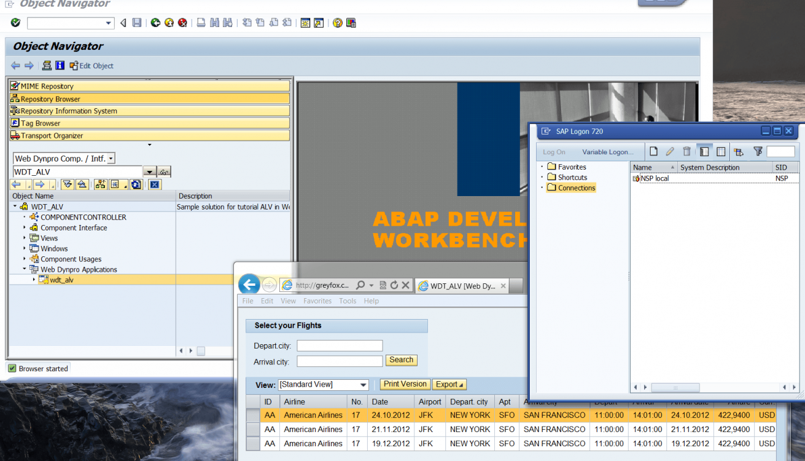Expand the Views node
This screenshot has width=805, height=461.
coord(25,238)
